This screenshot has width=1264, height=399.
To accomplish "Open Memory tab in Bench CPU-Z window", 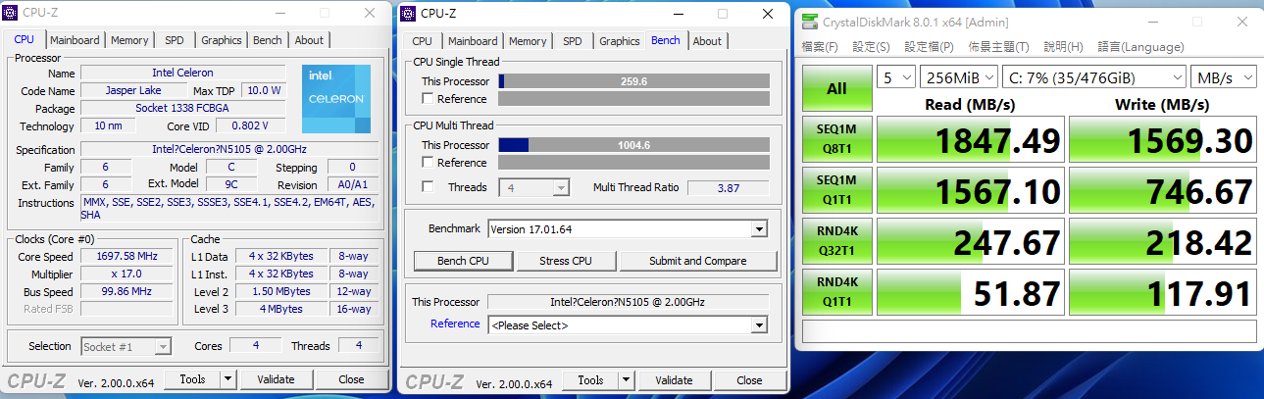I will 528,41.
